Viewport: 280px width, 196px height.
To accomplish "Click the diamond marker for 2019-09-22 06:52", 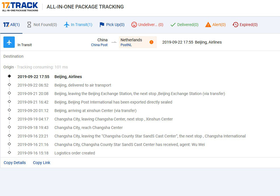I will pyautogui.click(x=9, y=85).
